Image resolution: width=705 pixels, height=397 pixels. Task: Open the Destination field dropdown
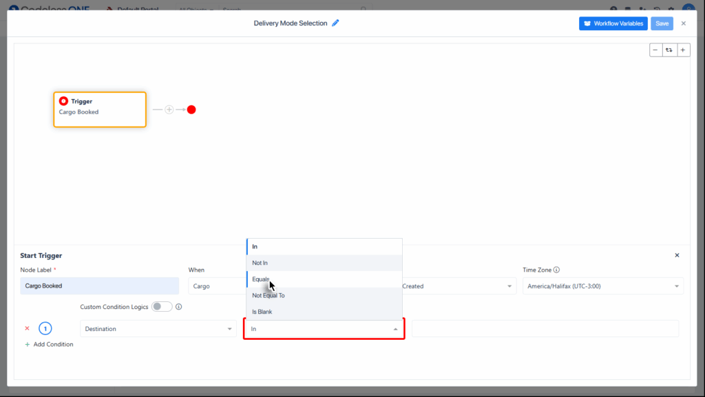(158, 329)
